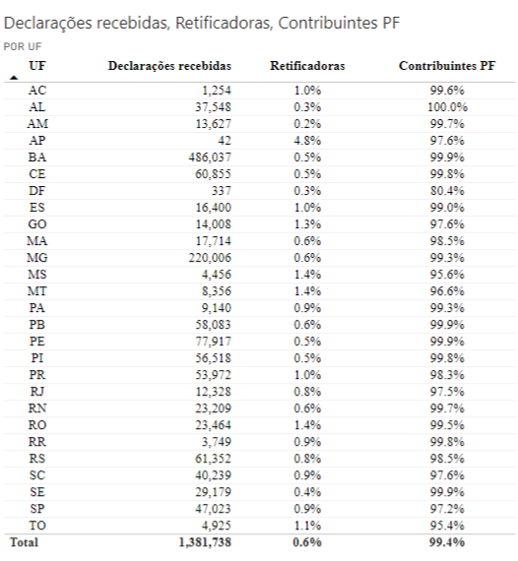Click the AP Retificadoras value 4.8%
The width and height of the screenshot is (518, 561).
tap(307, 141)
